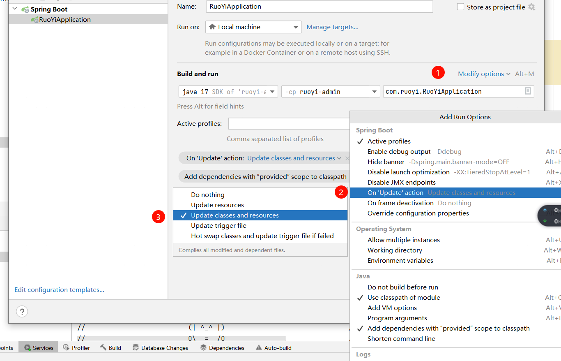Choose On 'Update' action menu entry
The width and height of the screenshot is (561, 361).
455,192
